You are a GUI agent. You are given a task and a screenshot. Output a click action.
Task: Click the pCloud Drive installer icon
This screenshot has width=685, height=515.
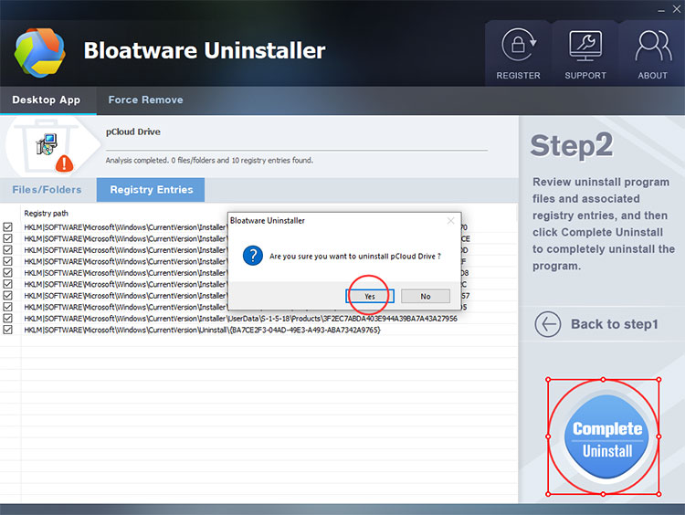point(47,144)
